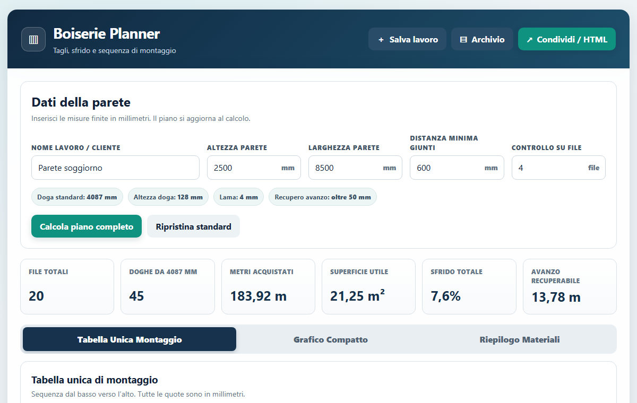Viewport: 637px width, 403px height.
Task: Click the Recupero avanzo: oltre 50 mm chip
Action: pos(323,197)
